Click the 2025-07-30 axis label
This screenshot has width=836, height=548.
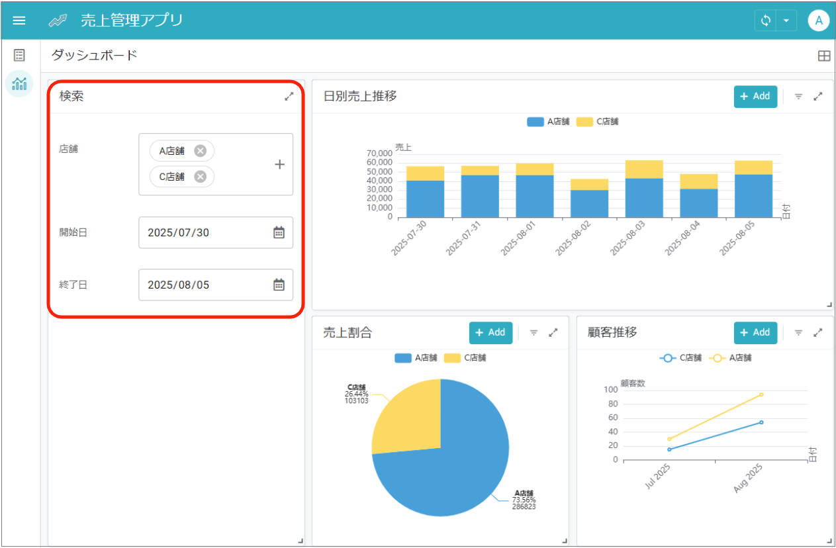click(409, 239)
